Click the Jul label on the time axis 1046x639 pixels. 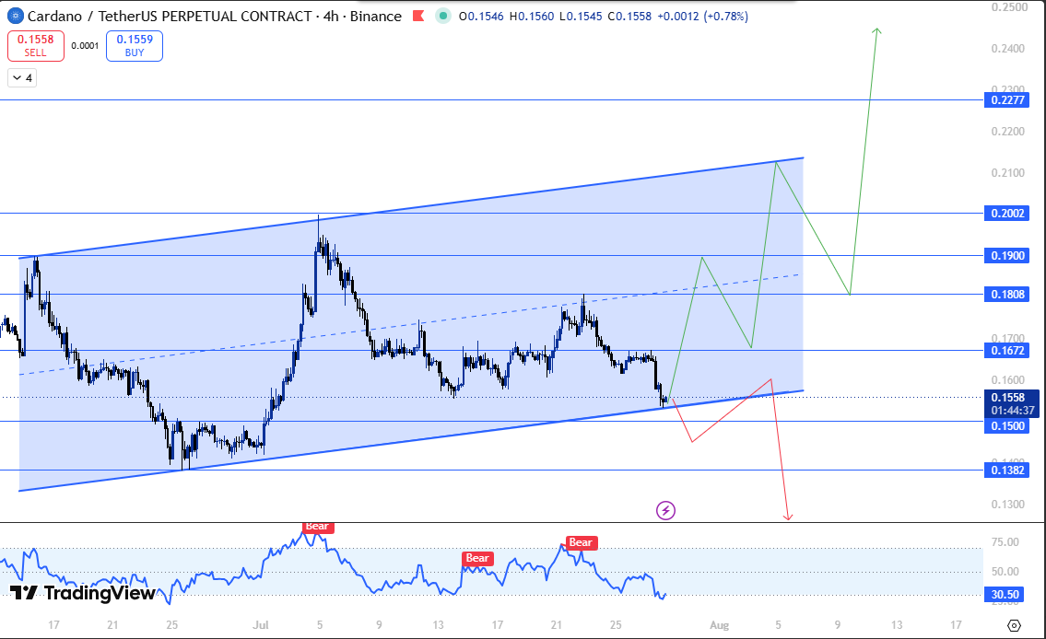click(x=261, y=625)
